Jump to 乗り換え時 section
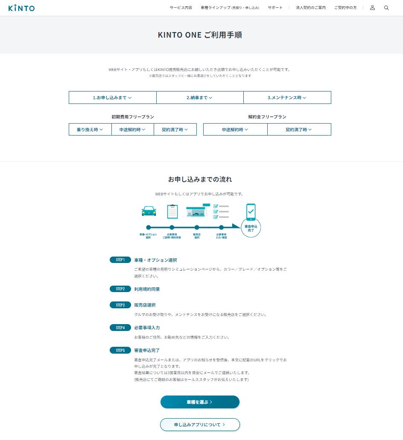The width and height of the screenshot is (403, 440). pyautogui.click(x=90, y=130)
